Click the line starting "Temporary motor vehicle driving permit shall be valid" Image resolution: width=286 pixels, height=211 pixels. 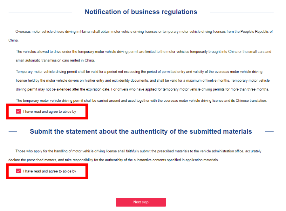[139, 72]
